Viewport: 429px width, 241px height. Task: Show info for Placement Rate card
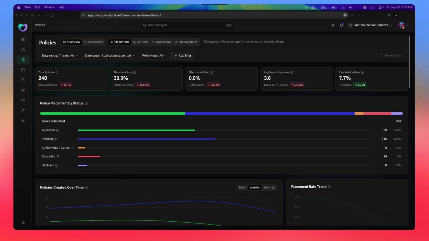click(134, 72)
